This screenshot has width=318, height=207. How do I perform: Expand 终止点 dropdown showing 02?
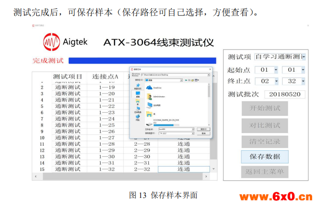[276, 81]
